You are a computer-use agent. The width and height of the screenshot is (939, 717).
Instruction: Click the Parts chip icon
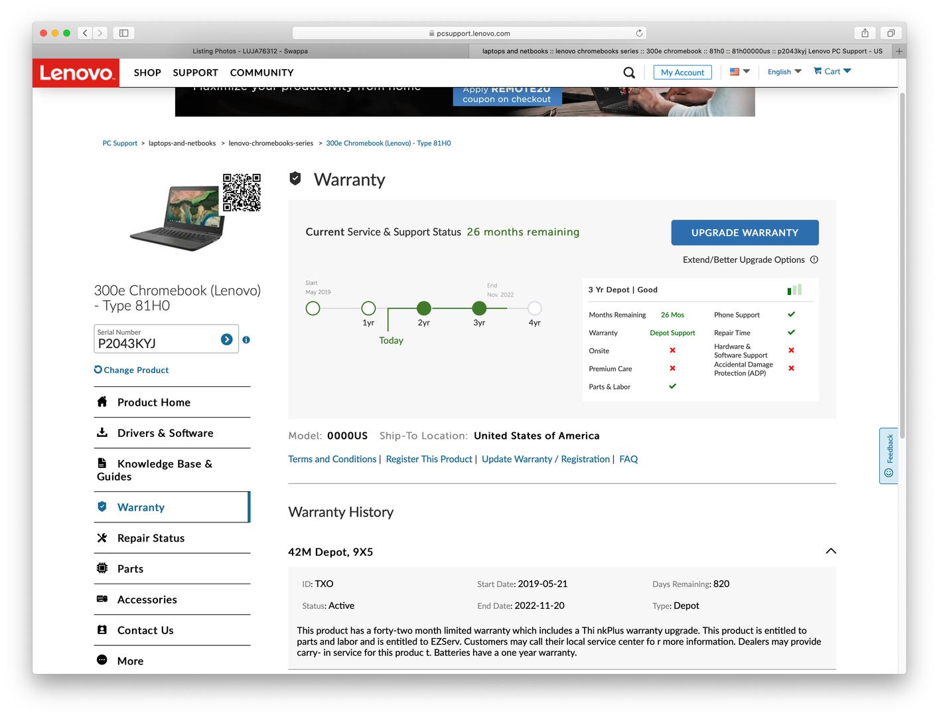[102, 568]
